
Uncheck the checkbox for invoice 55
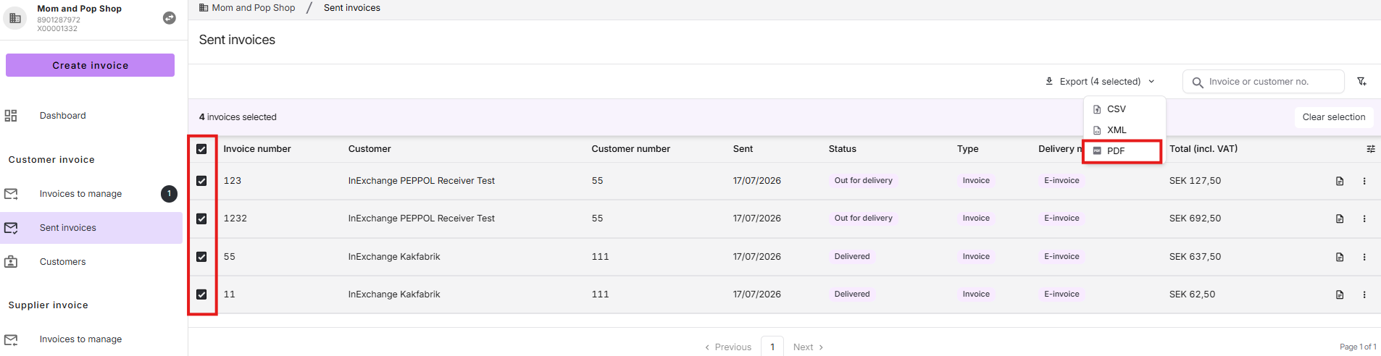201,257
